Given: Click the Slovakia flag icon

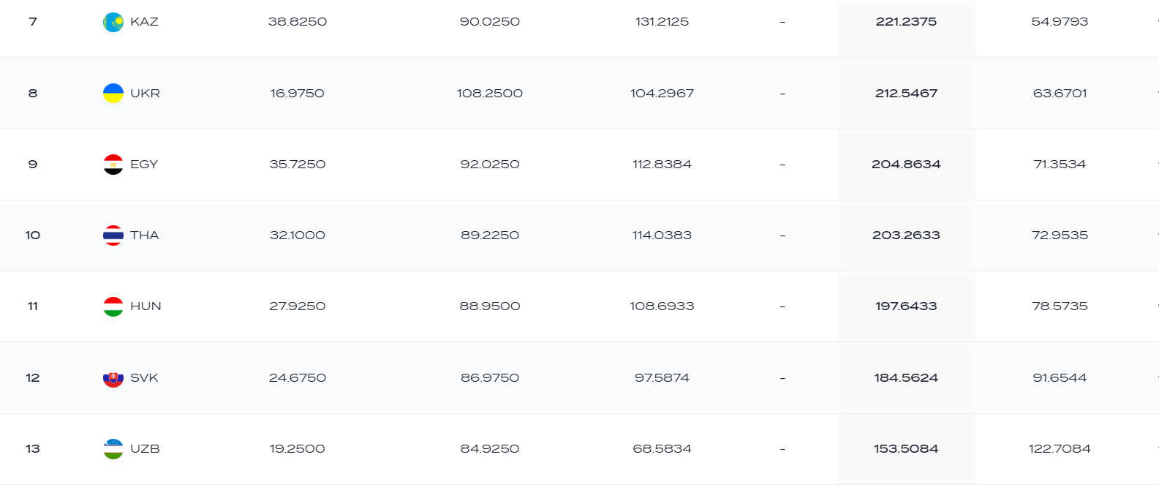Looking at the screenshot, I should (113, 378).
